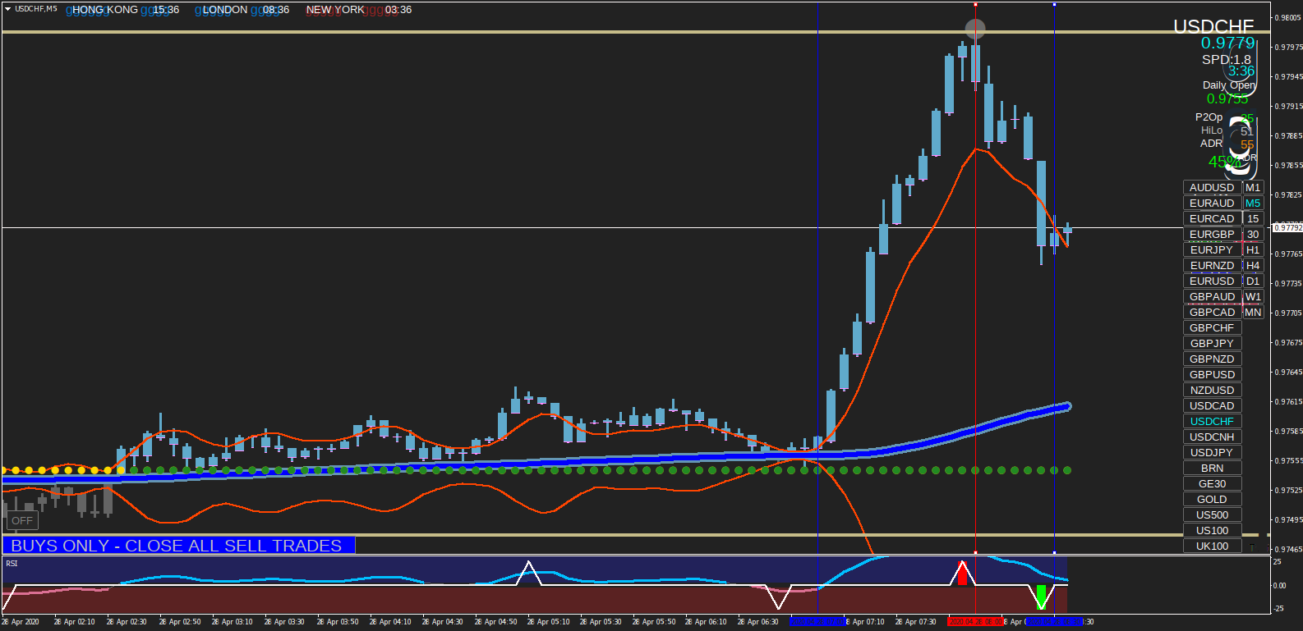View the USDJPY pair
Screen dimensions: 1303x631
[x=1212, y=453]
